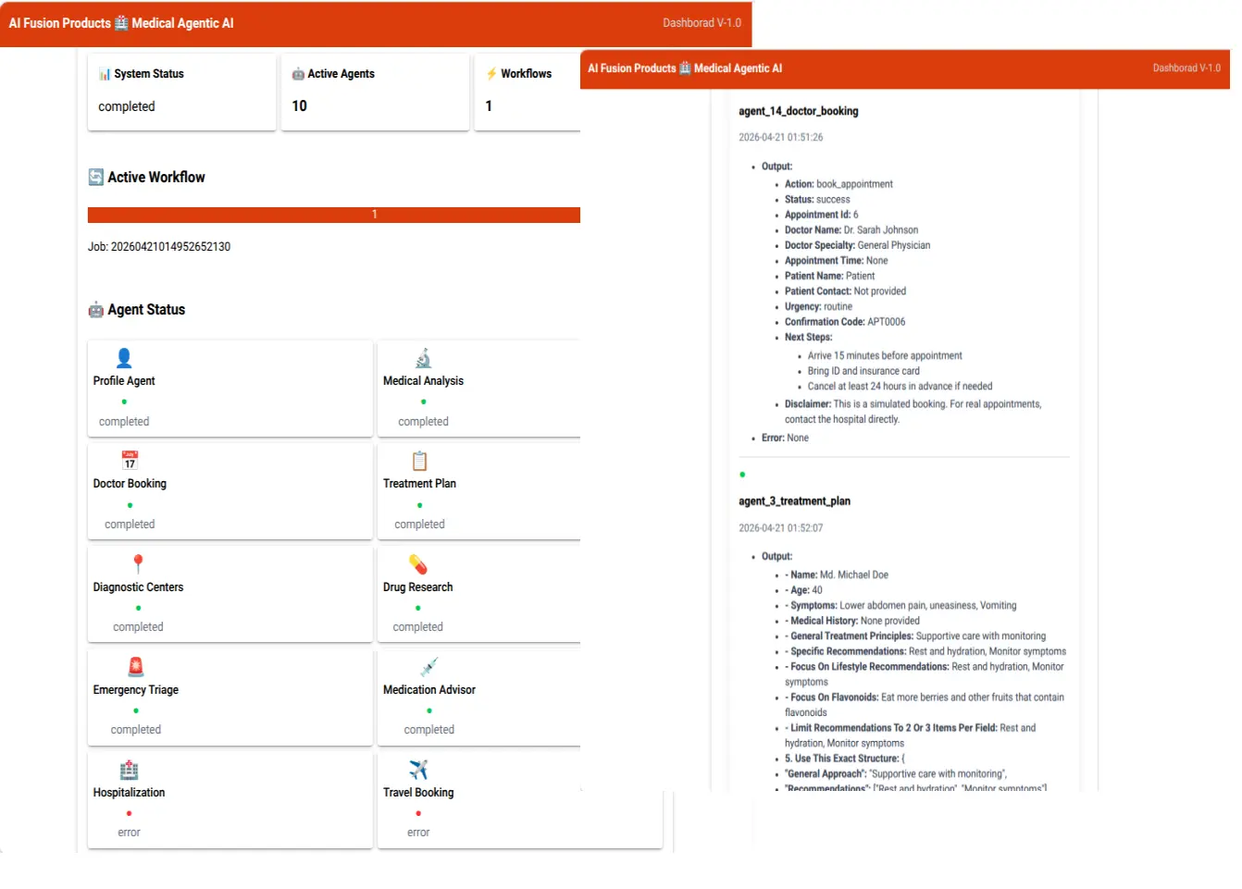
Task: Click the Emergency Triage siren icon
Action: point(136,667)
